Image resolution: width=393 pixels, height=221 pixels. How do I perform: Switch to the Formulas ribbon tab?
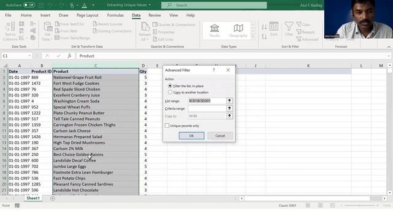(115, 15)
